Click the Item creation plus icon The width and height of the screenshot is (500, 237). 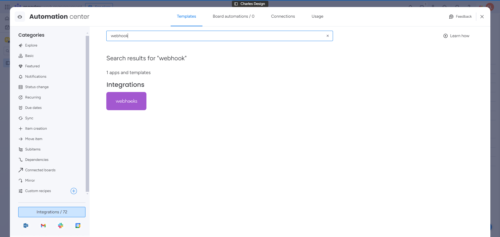coord(21,129)
